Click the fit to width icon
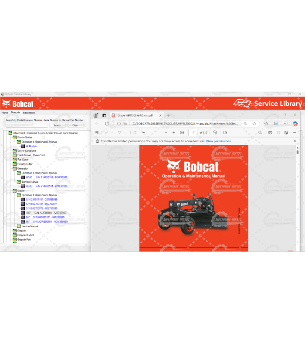 point(182,133)
